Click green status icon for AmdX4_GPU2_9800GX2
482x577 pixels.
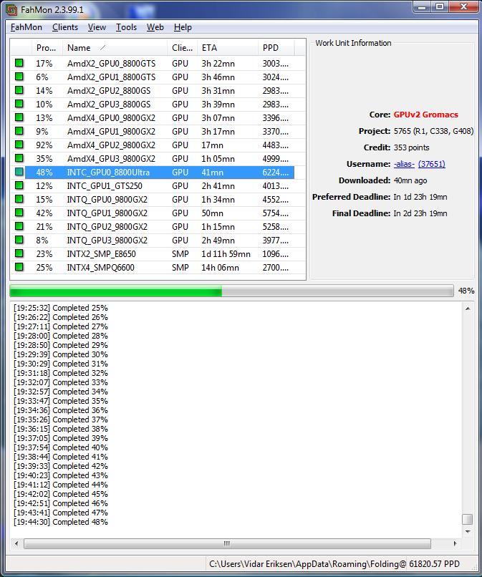tap(19, 145)
